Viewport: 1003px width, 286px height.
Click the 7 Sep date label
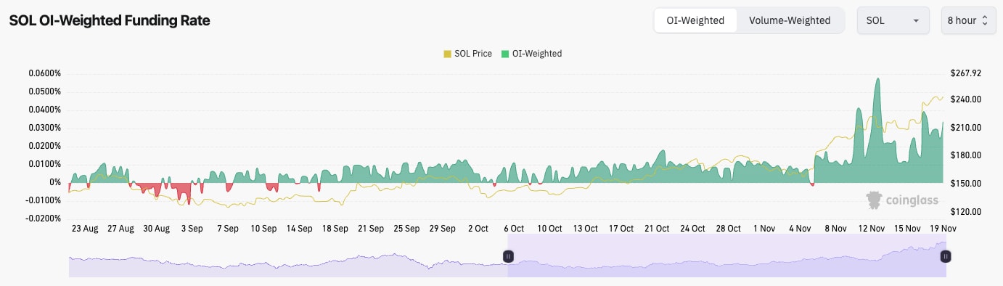point(227,228)
